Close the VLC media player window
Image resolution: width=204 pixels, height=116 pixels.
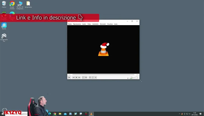point(137,21)
